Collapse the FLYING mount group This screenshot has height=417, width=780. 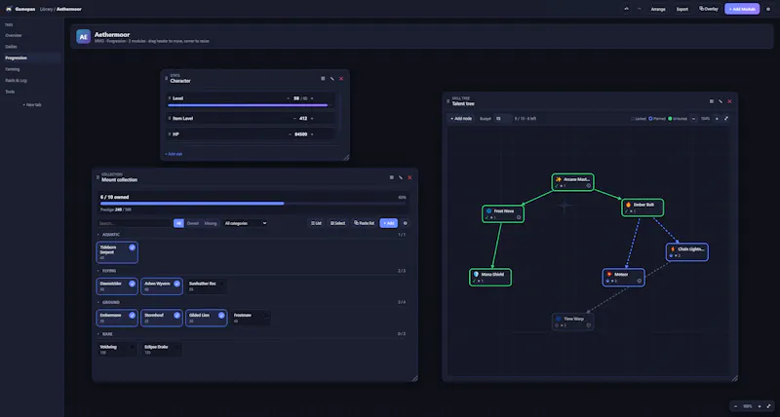coord(98,271)
